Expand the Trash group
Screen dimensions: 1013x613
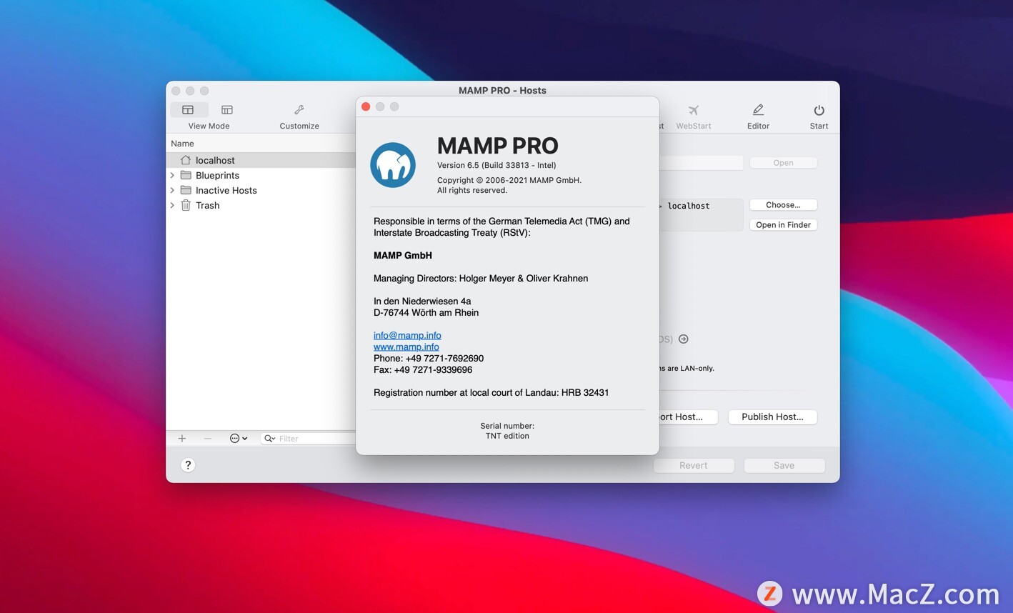tap(172, 205)
